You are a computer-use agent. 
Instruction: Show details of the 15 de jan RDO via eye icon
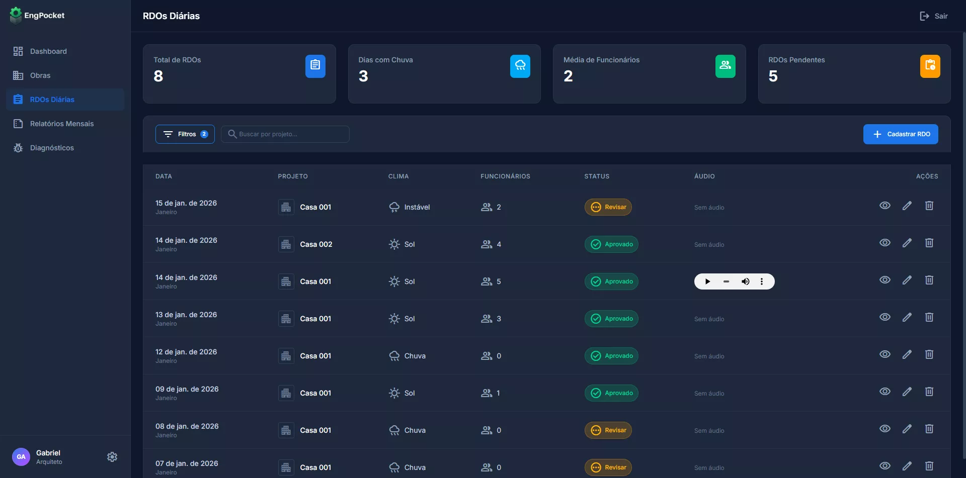pyautogui.click(x=885, y=206)
